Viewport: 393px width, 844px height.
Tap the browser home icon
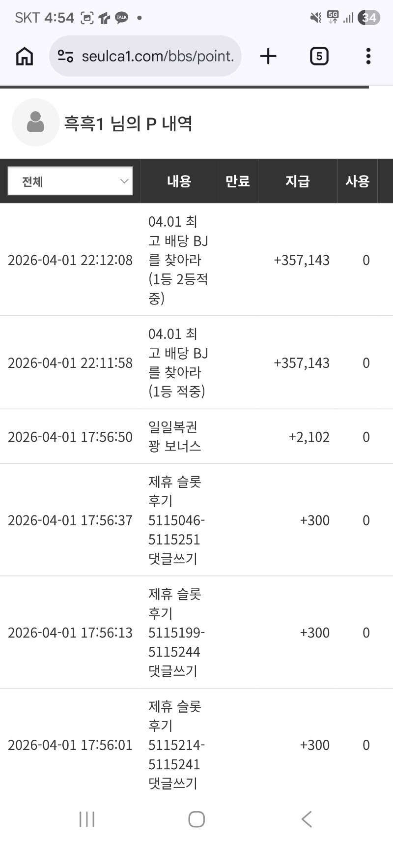25,56
